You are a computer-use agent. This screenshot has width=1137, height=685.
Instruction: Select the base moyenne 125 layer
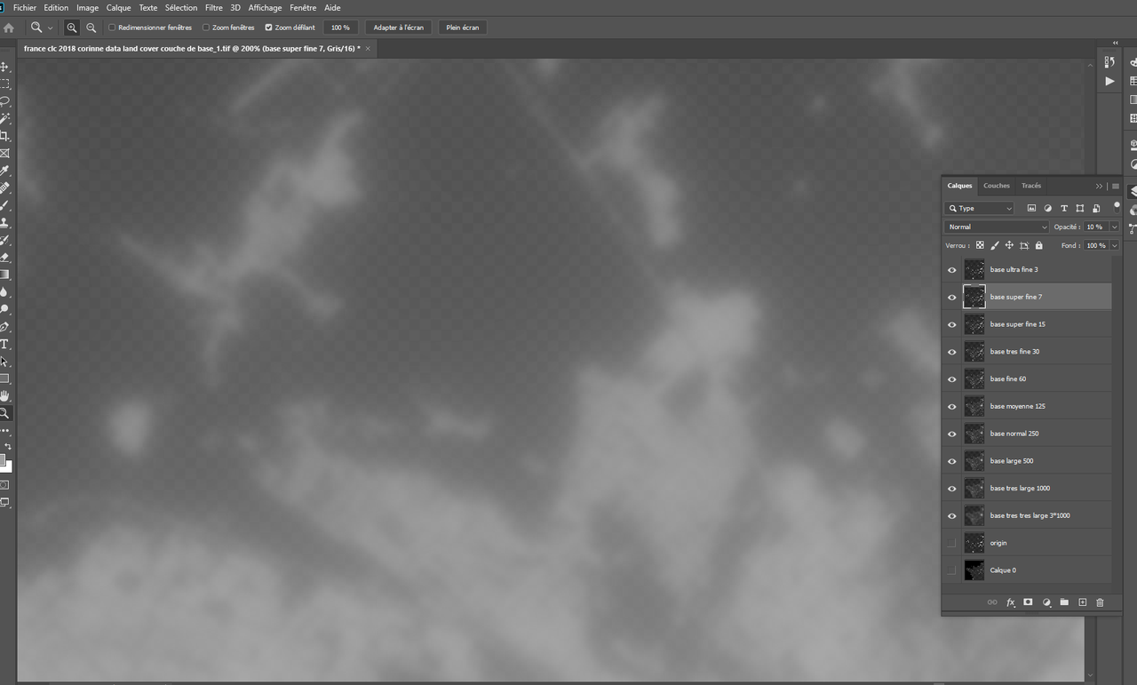(1027, 406)
